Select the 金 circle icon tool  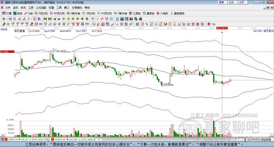pyautogui.click(x=156, y=24)
